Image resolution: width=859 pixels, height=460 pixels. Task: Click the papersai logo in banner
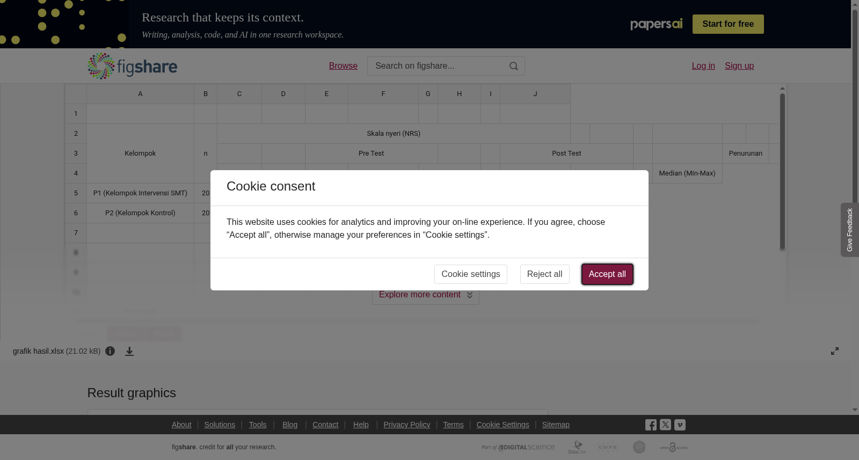657,24
